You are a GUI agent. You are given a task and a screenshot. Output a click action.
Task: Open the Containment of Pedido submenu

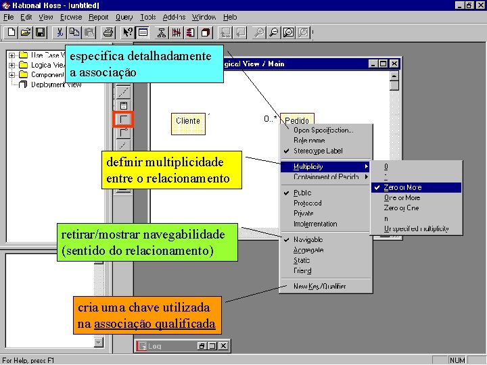coord(326,177)
